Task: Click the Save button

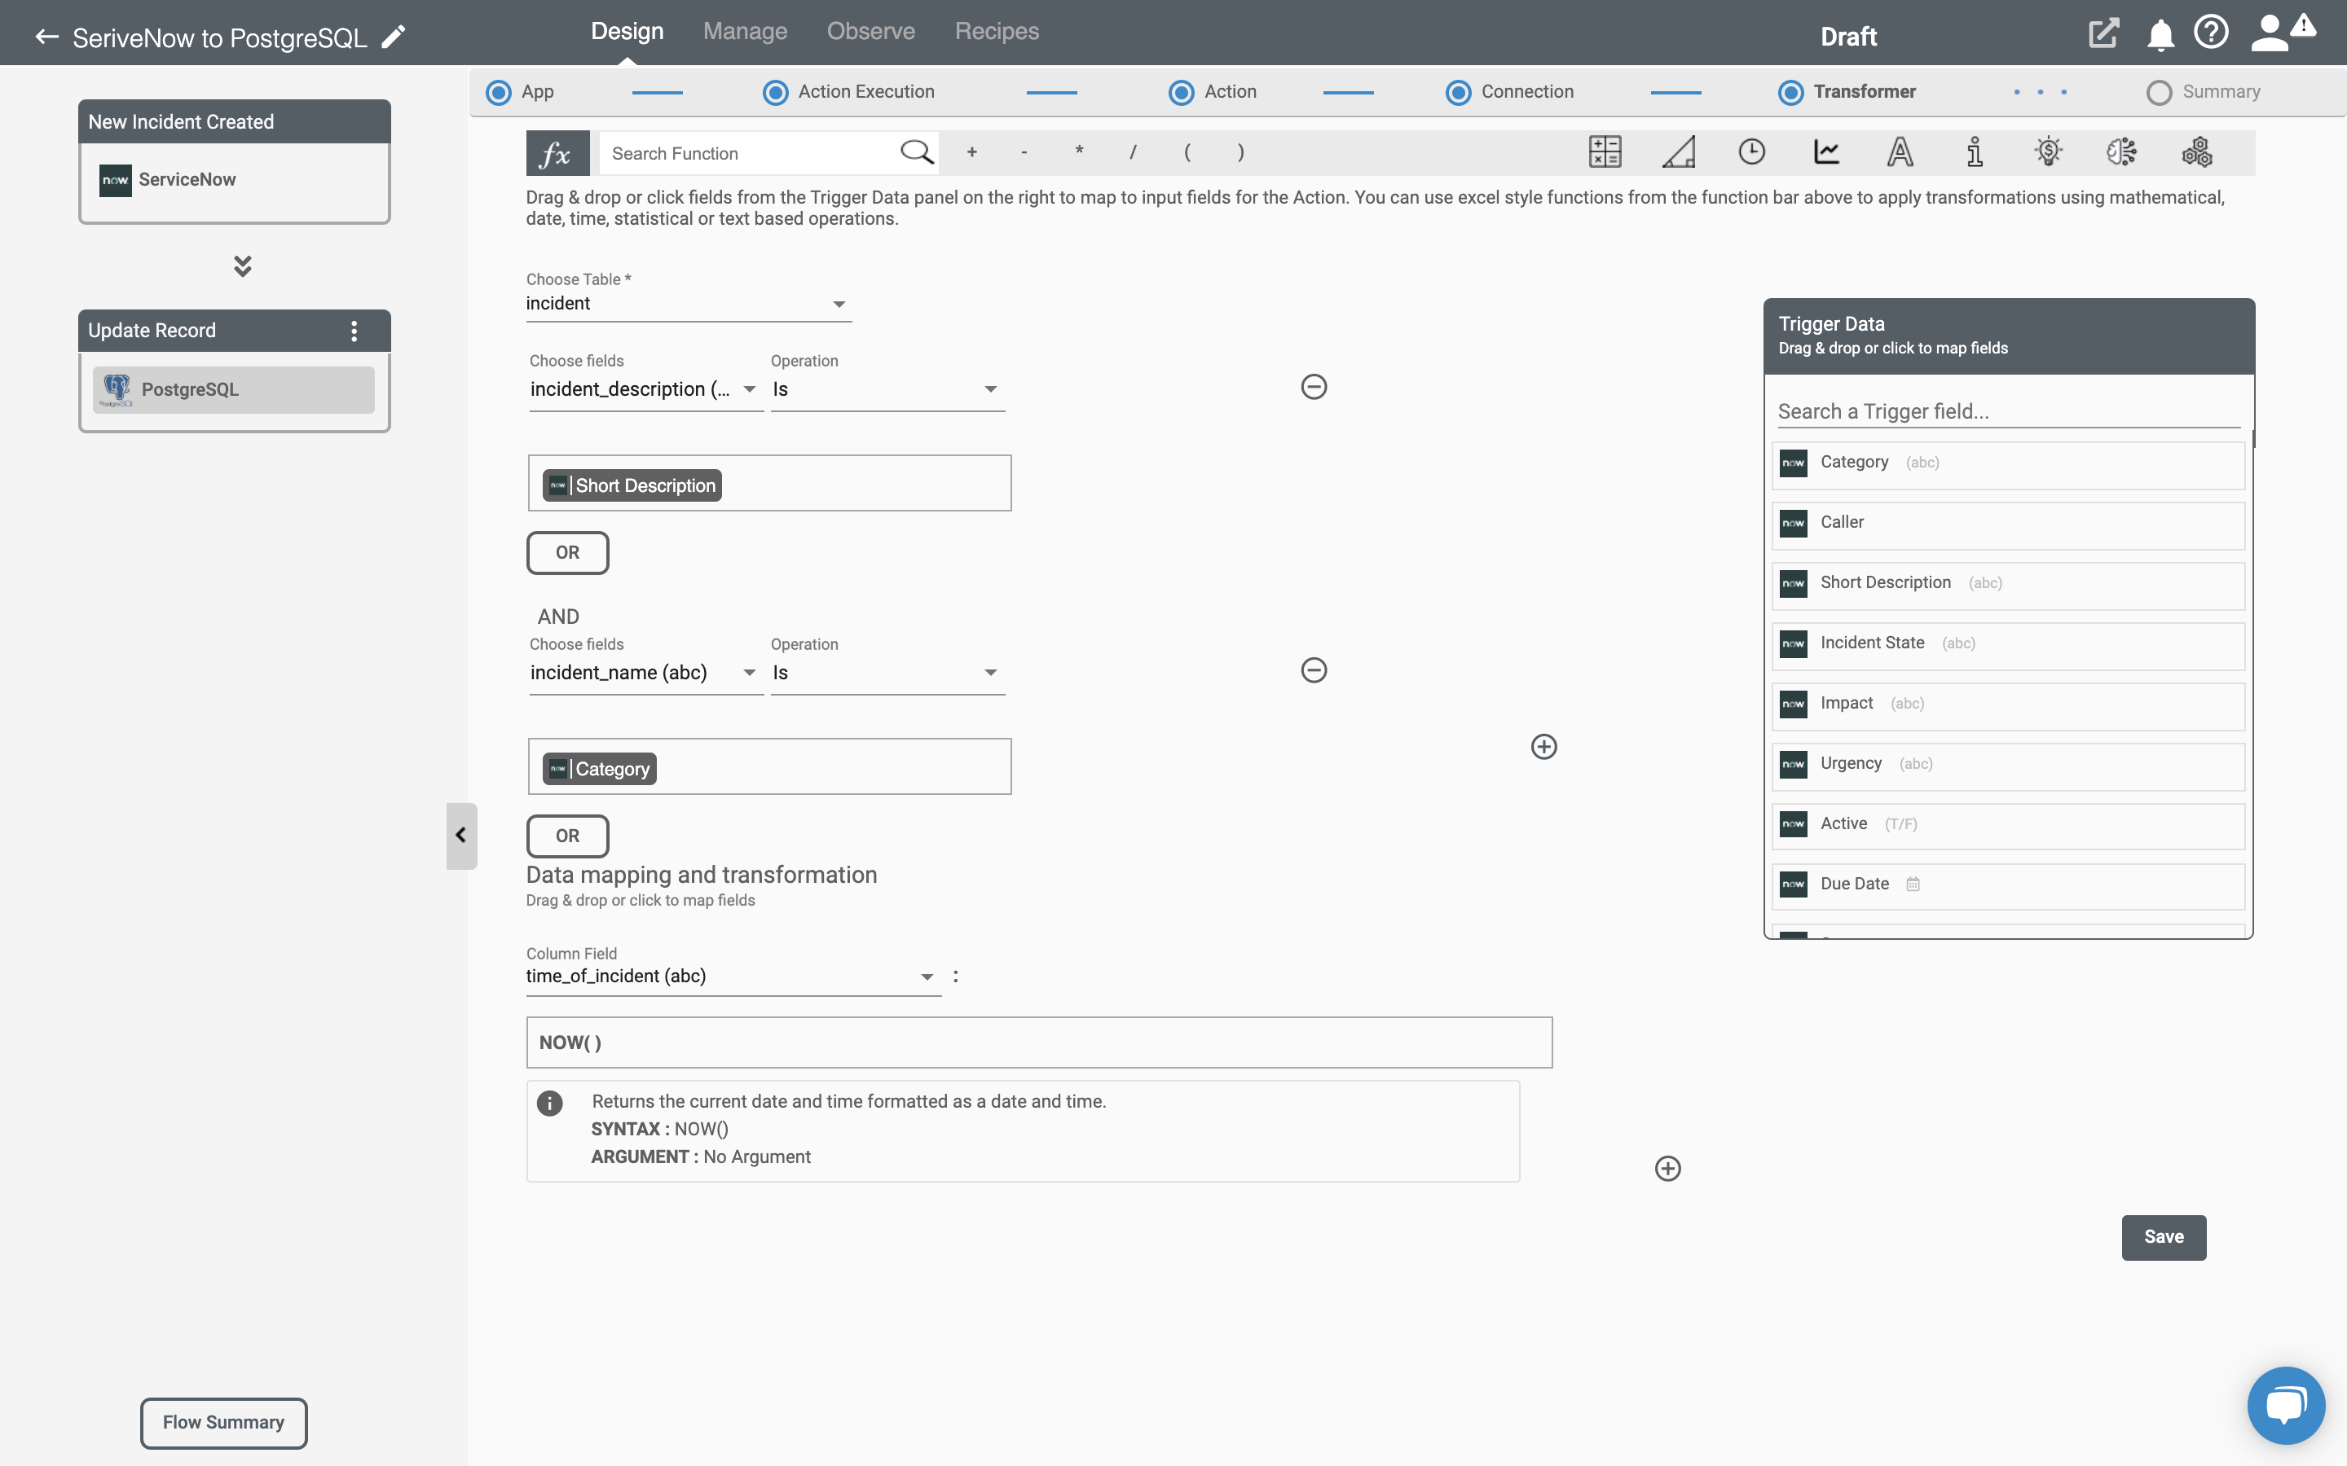Action: 2163,1236
